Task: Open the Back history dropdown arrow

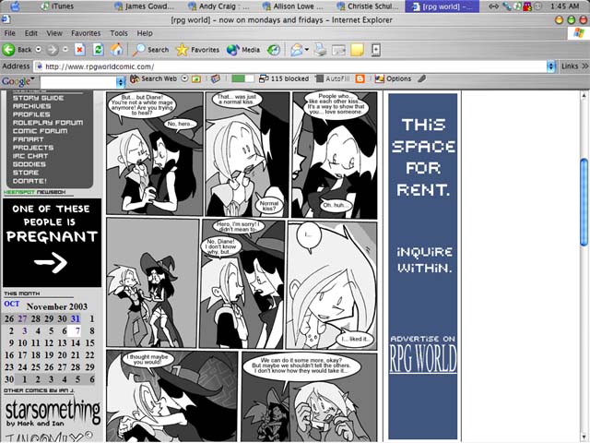Action: point(39,49)
